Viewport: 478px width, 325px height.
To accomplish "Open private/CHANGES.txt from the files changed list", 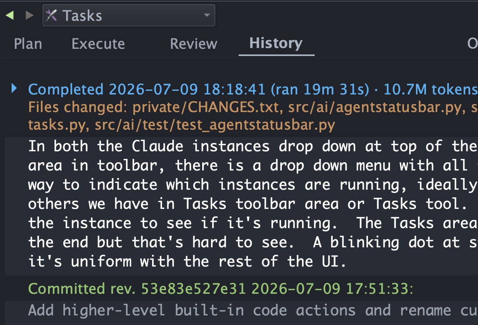I will [205, 107].
